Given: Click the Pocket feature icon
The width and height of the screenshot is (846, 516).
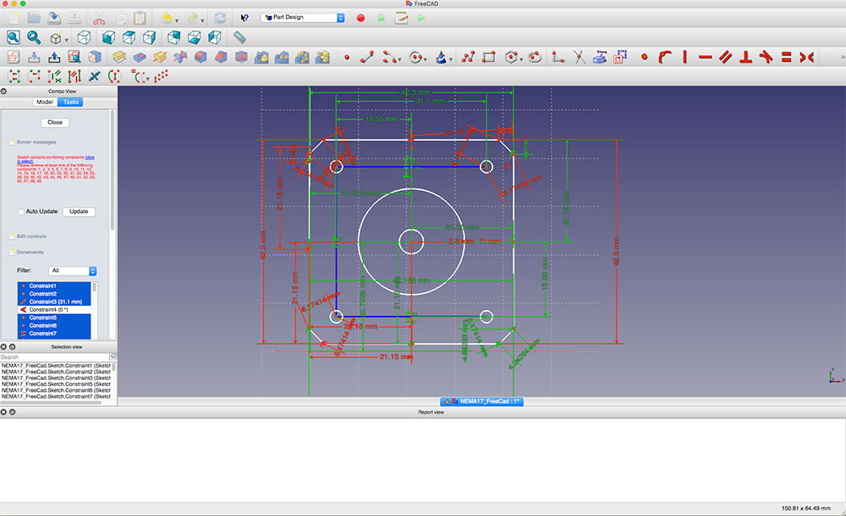Looking at the screenshot, I should coord(140,57).
